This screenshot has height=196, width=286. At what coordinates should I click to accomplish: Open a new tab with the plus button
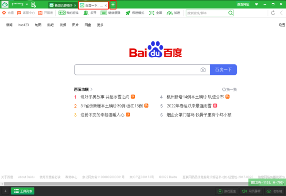point(113,5)
